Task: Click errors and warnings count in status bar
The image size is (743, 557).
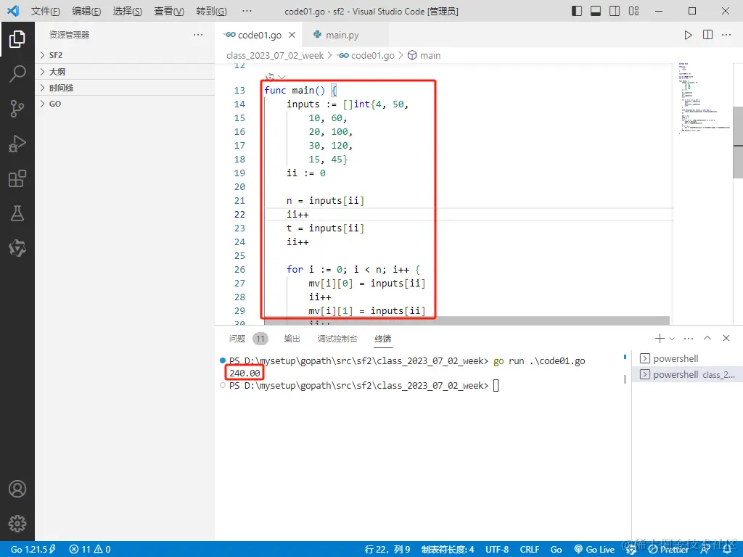Action: coord(89,549)
